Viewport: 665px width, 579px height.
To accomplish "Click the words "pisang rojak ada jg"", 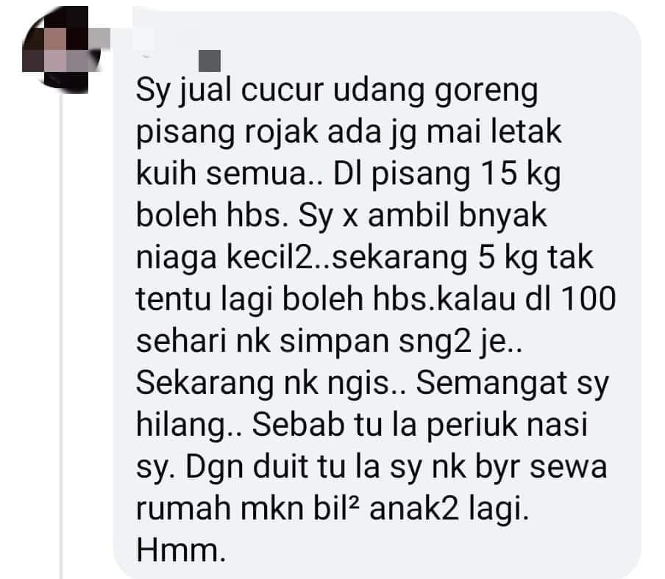I will (276, 134).
